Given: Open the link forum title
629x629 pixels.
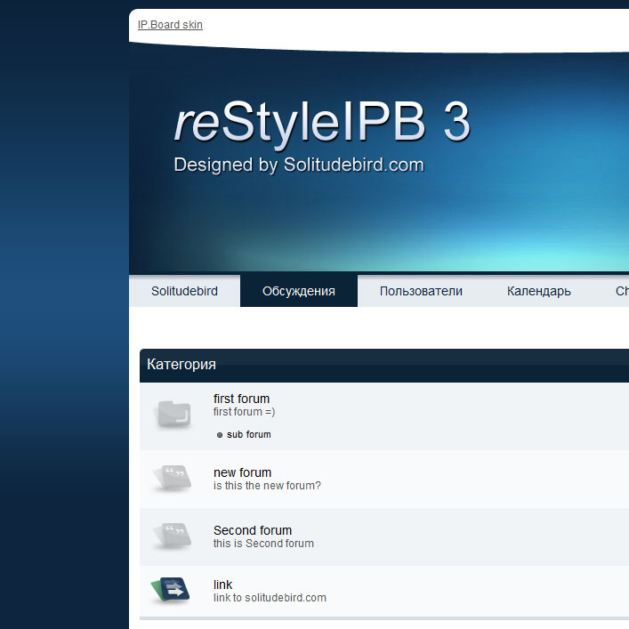Looking at the screenshot, I should [x=222, y=585].
